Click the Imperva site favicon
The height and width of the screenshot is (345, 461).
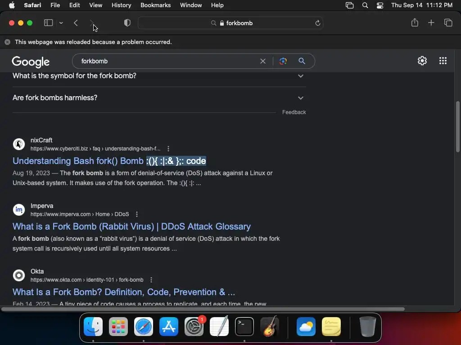pyautogui.click(x=19, y=210)
